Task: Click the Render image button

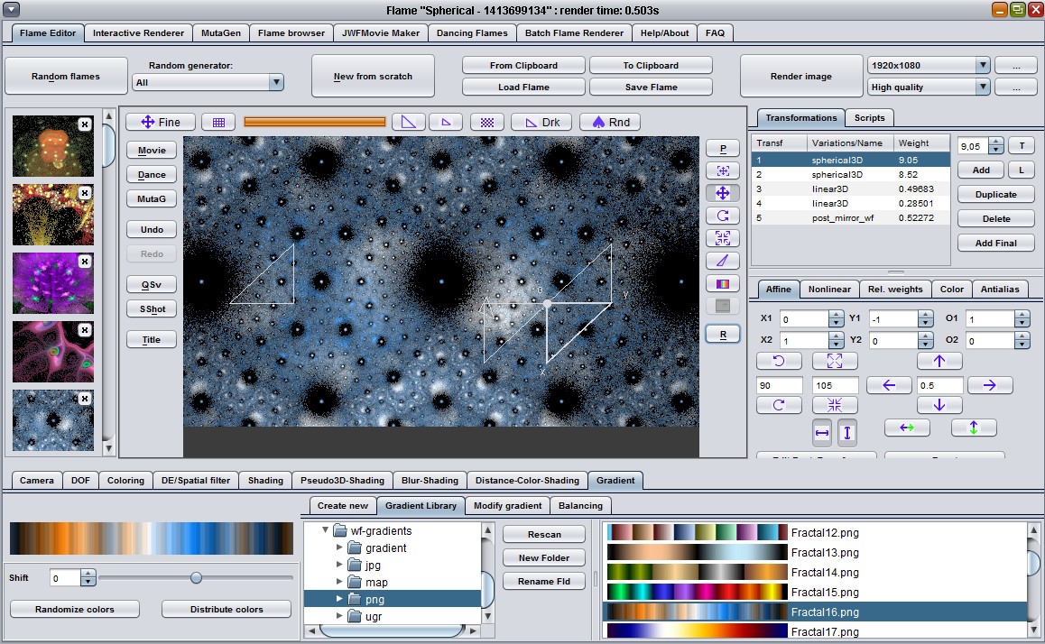Action: click(x=800, y=76)
